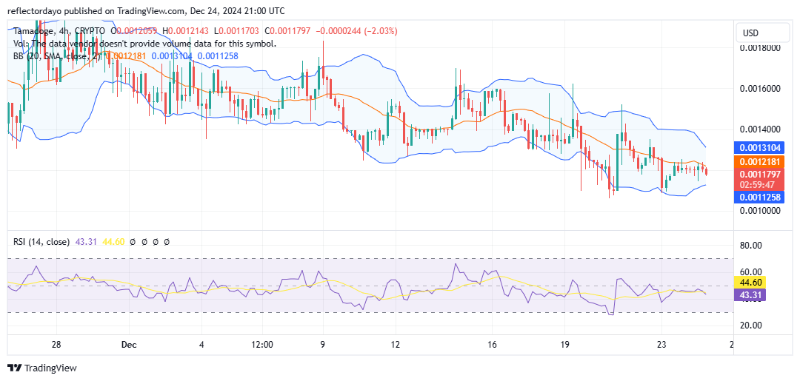Click the RSI 80.00 axis label
The height and width of the screenshot is (381, 800).
click(750, 246)
